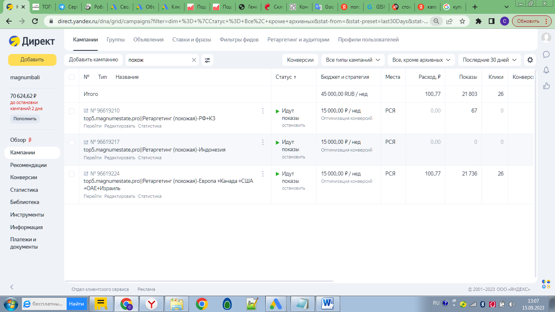Click the Конверсии button
Viewport: 555px width, 312px height.
[300, 60]
